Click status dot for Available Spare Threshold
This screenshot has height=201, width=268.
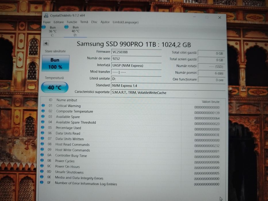[x=43, y=122]
